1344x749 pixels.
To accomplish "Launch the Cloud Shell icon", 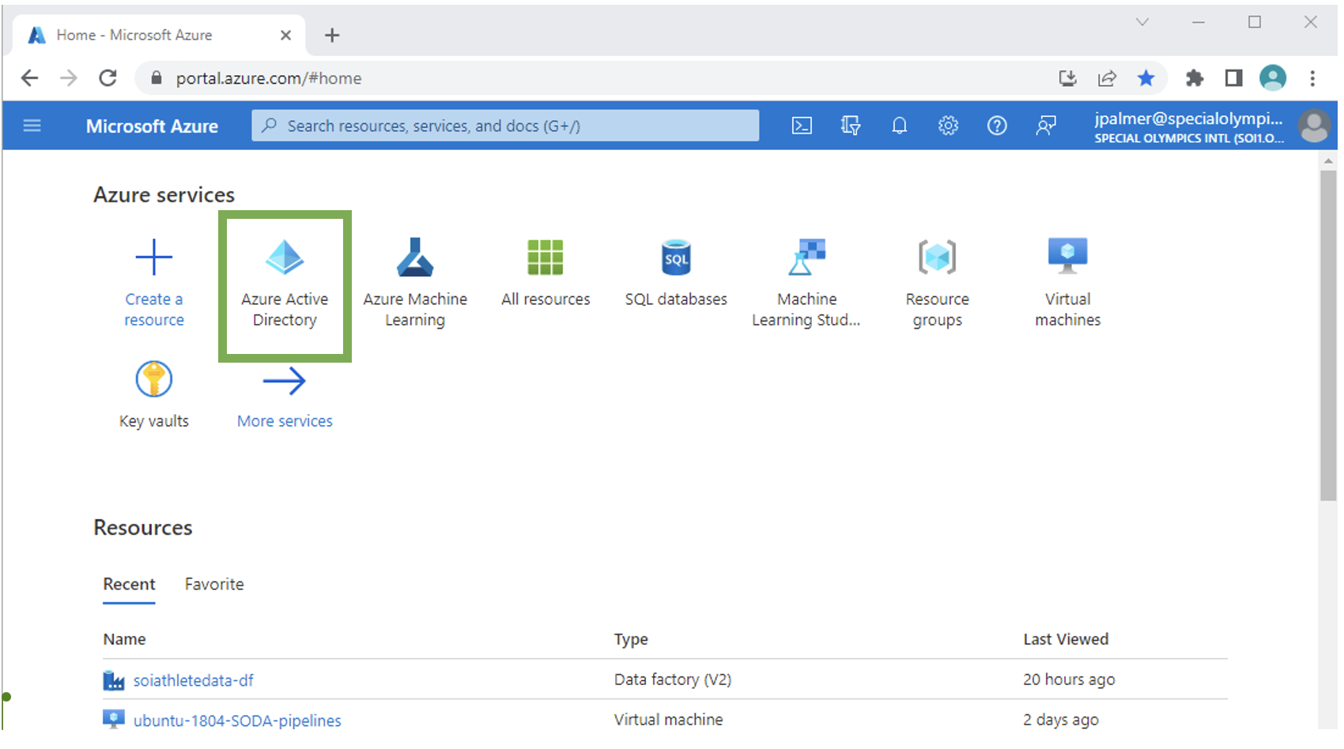I will click(x=802, y=126).
